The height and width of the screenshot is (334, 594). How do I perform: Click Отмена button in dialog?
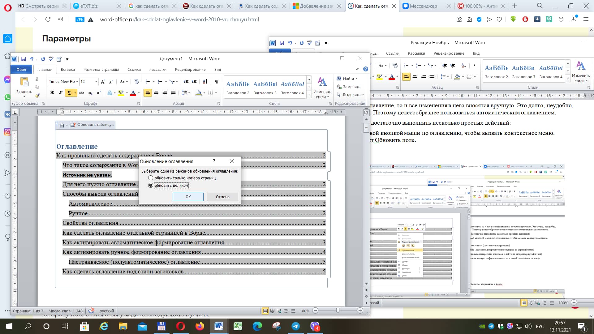click(222, 197)
